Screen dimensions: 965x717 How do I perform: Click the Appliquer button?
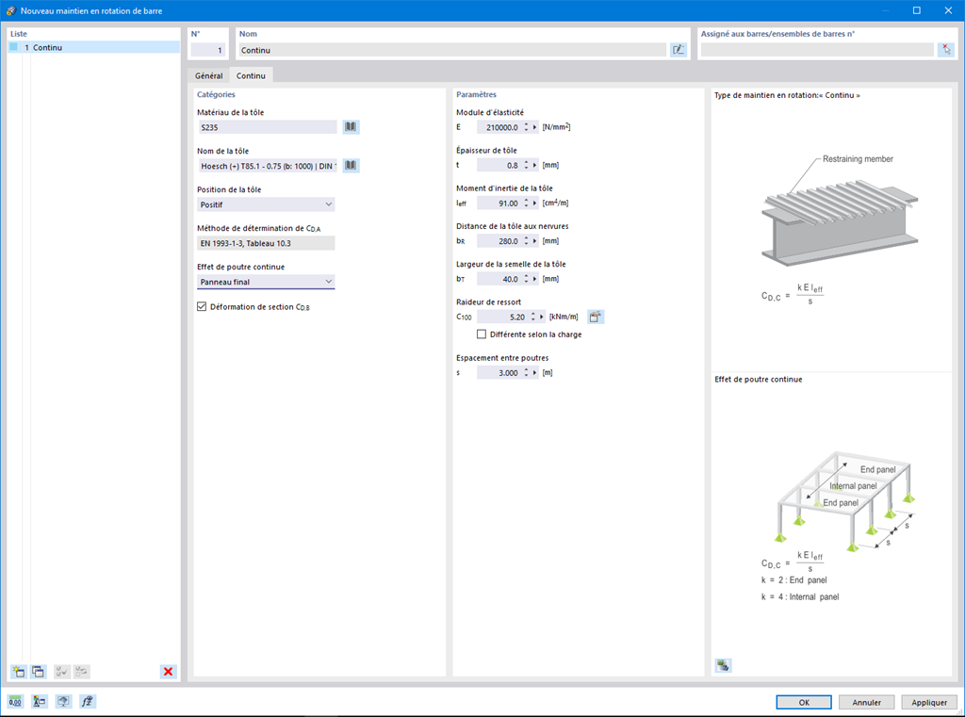[929, 702]
